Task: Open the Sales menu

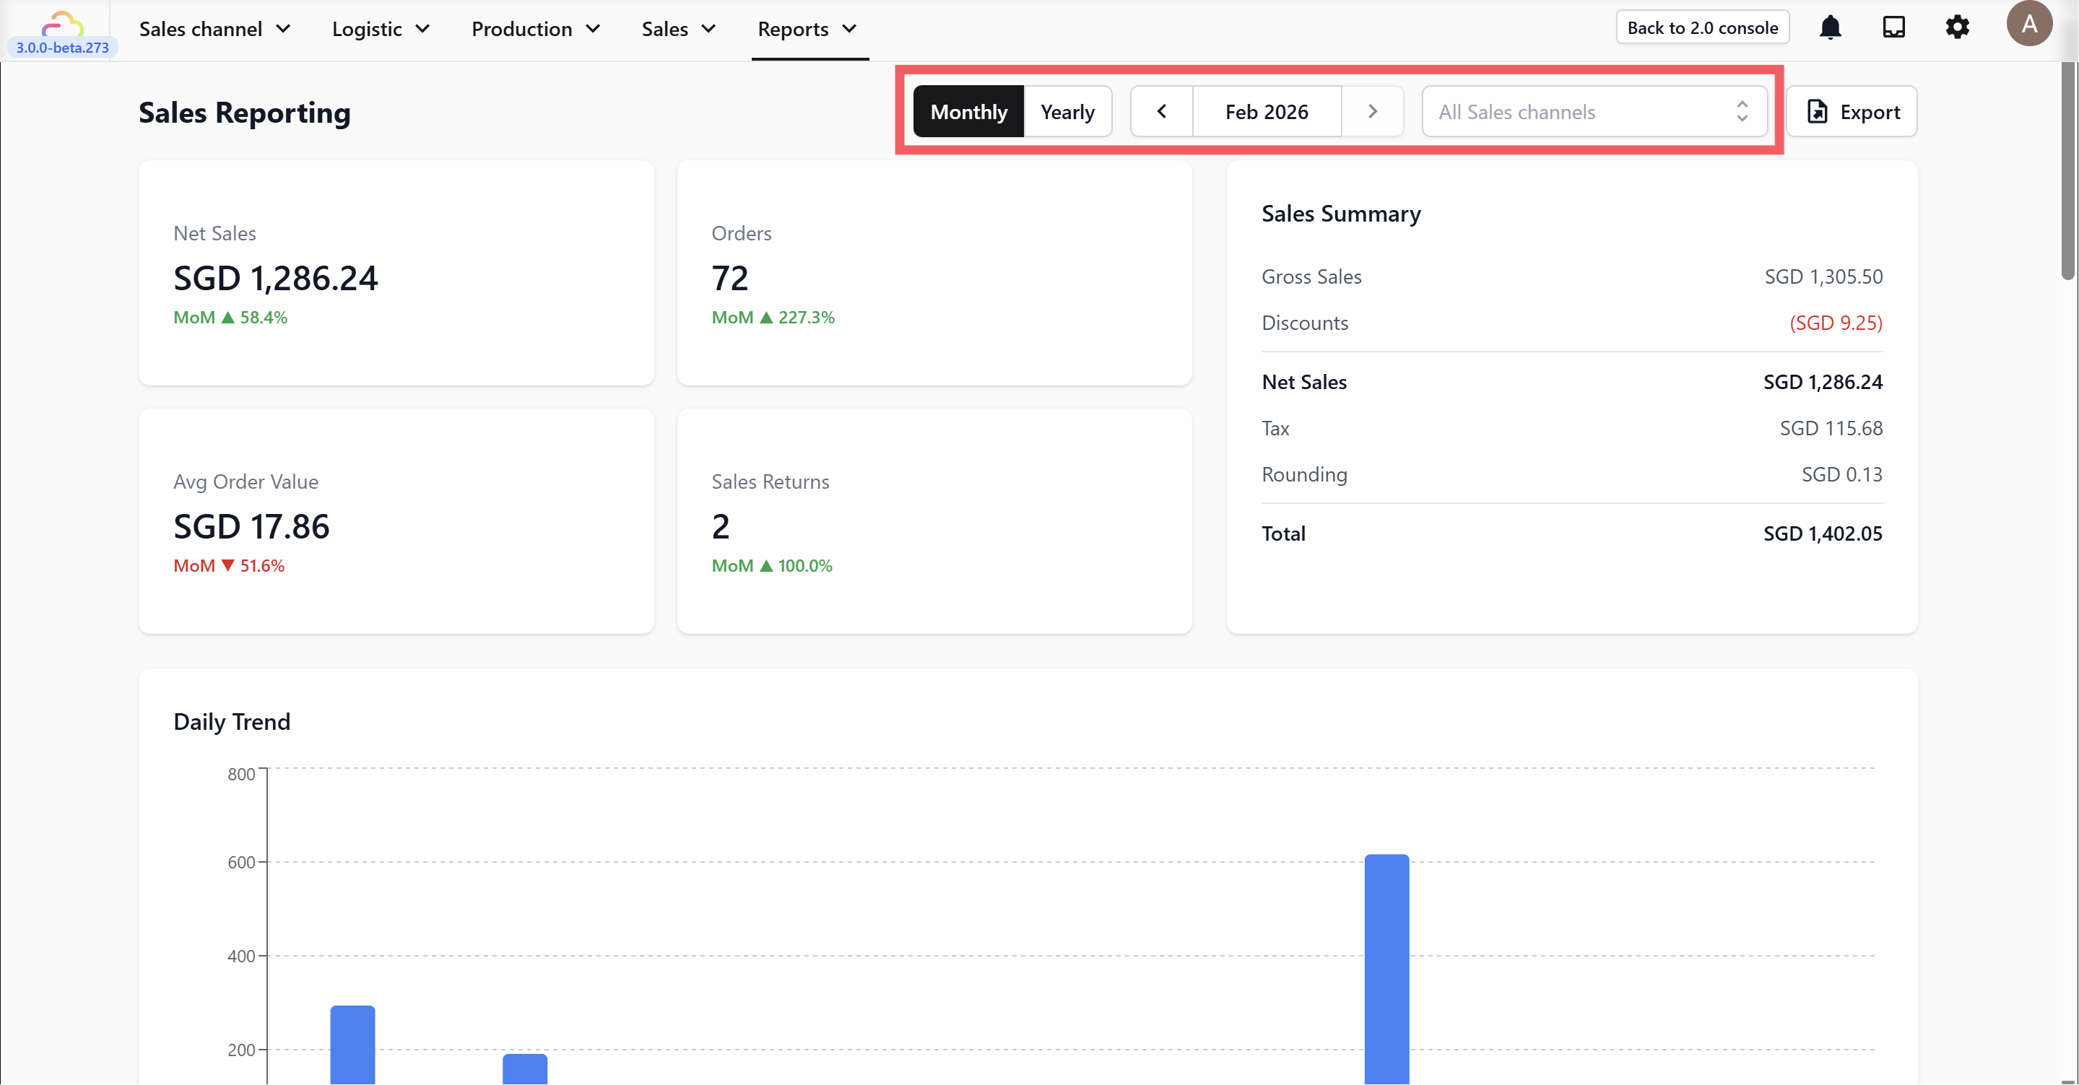Action: [678, 29]
